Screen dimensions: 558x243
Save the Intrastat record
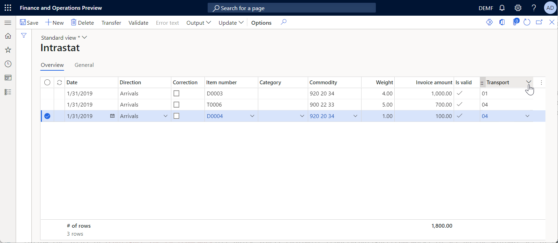click(x=29, y=23)
